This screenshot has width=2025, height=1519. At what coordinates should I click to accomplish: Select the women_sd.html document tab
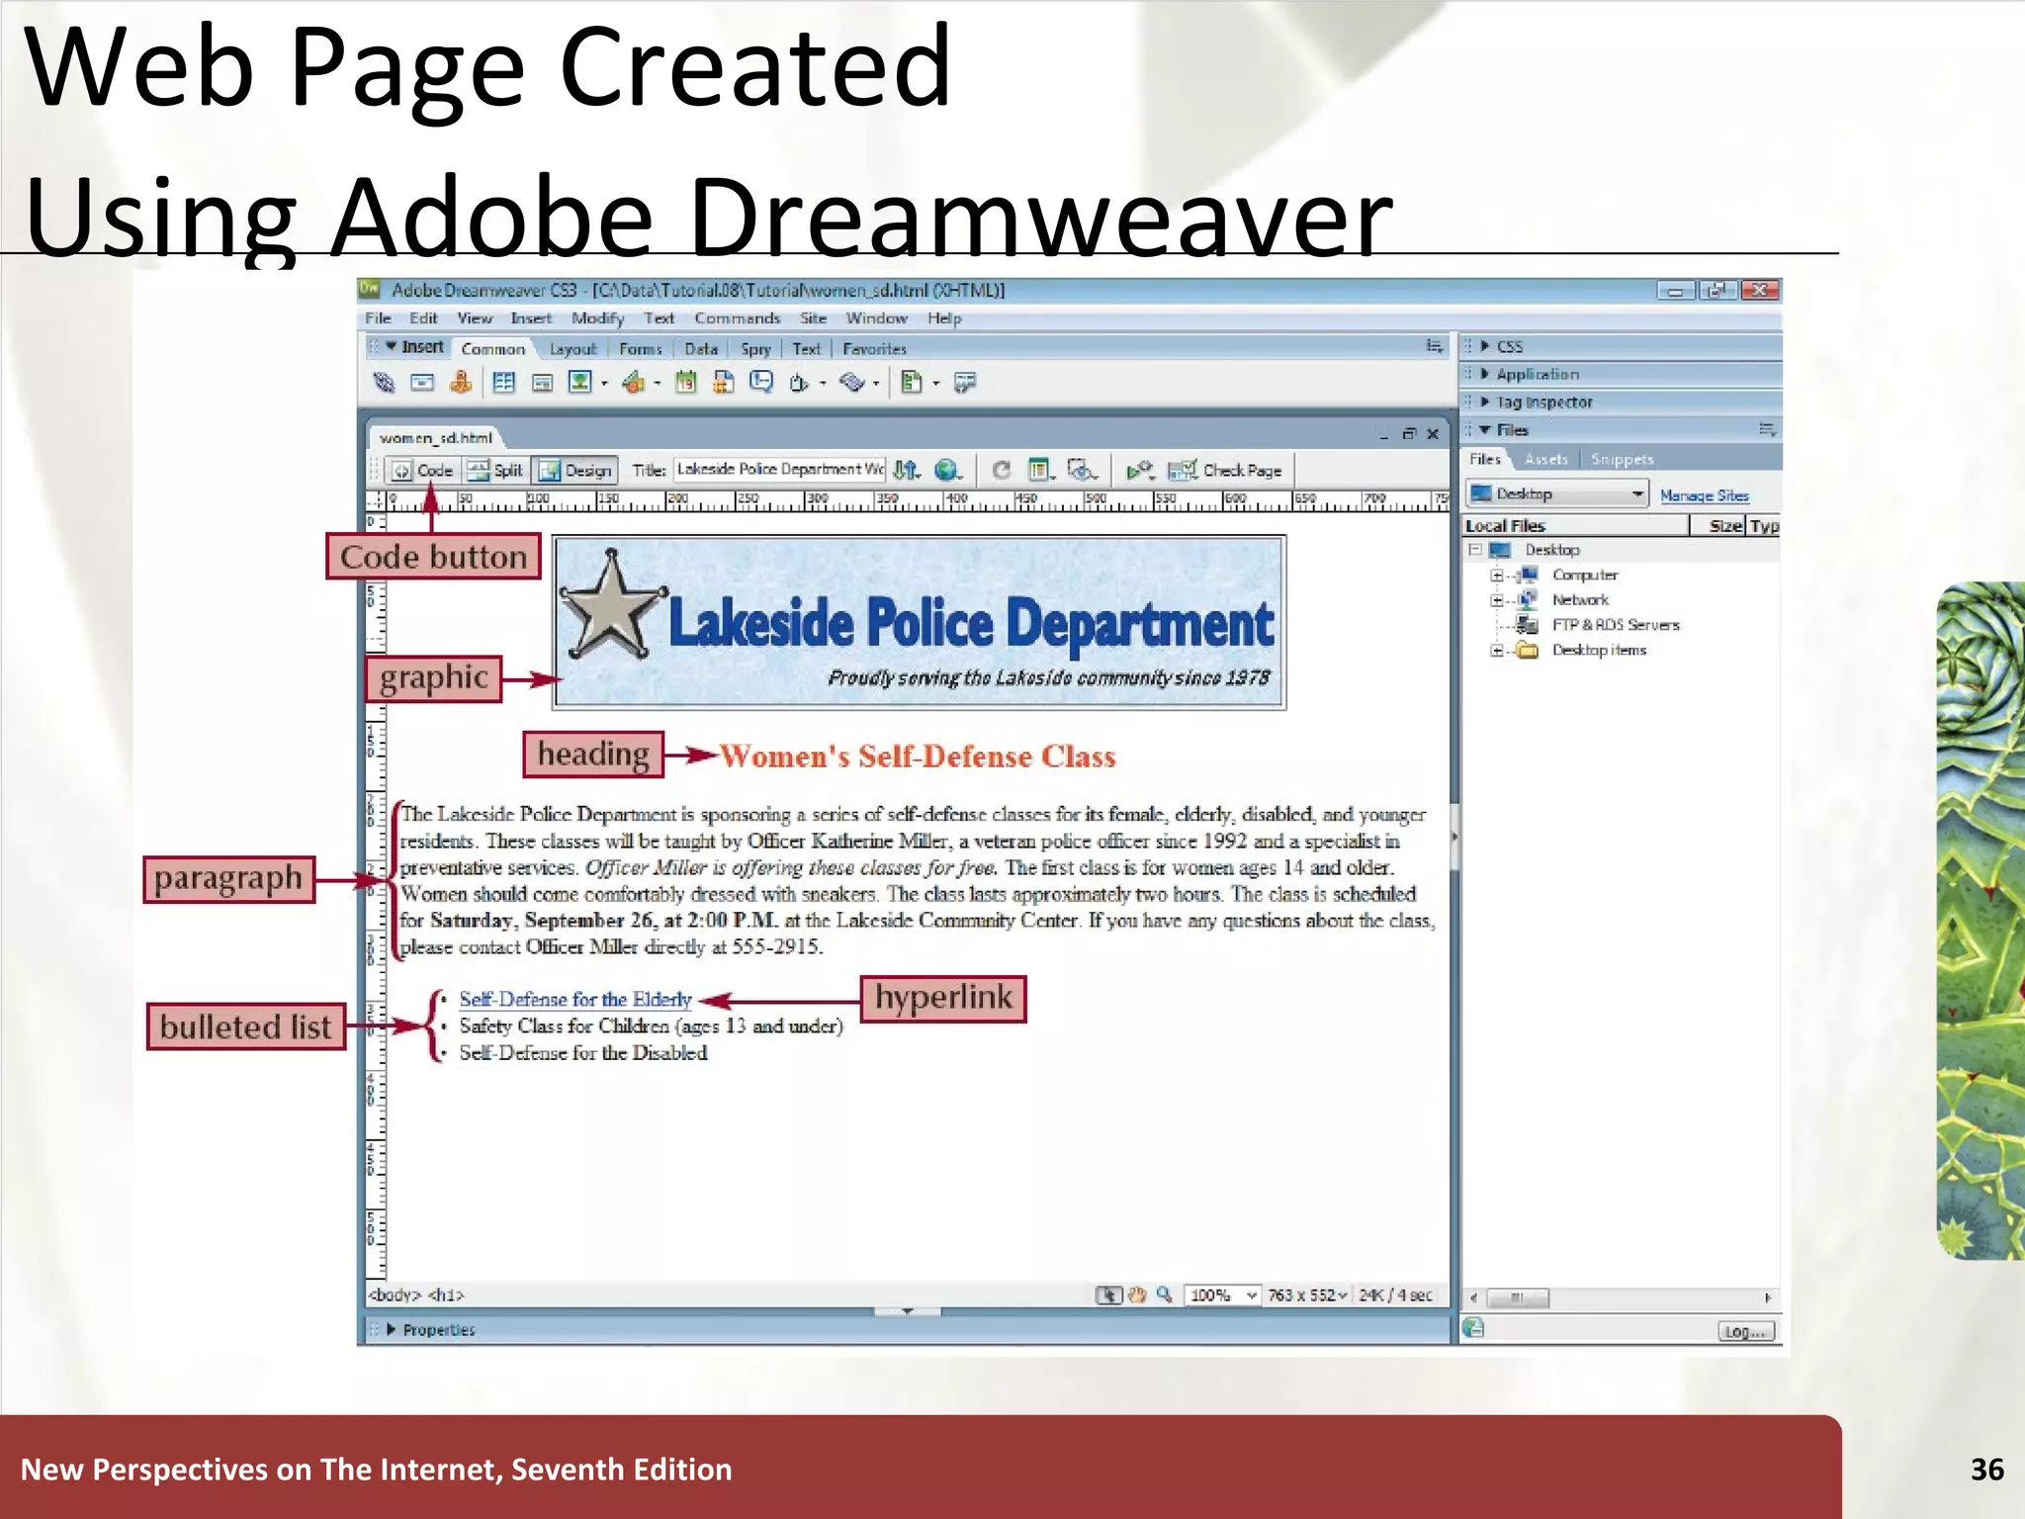click(436, 437)
